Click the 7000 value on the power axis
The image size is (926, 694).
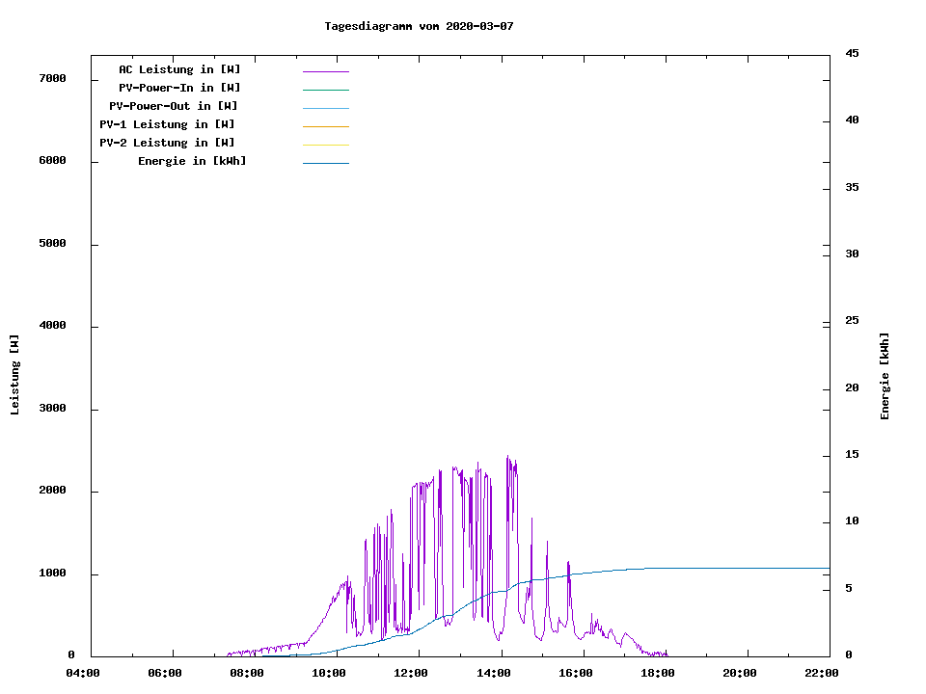(x=52, y=78)
